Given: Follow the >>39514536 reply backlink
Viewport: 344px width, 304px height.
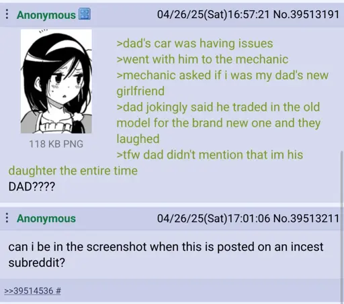Looking at the screenshot, I should (x=29, y=291).
